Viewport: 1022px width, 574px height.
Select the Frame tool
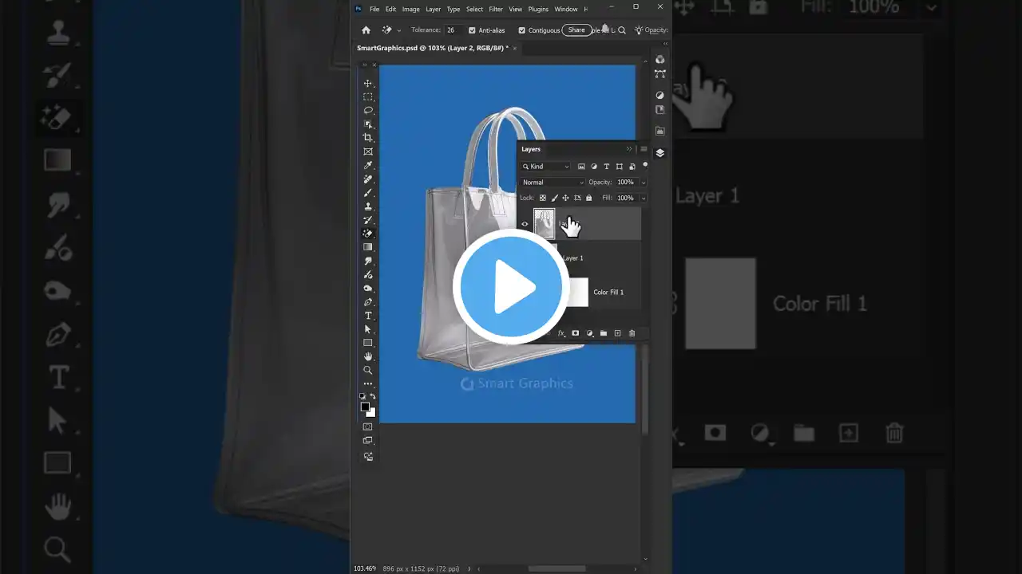(368, 151)
